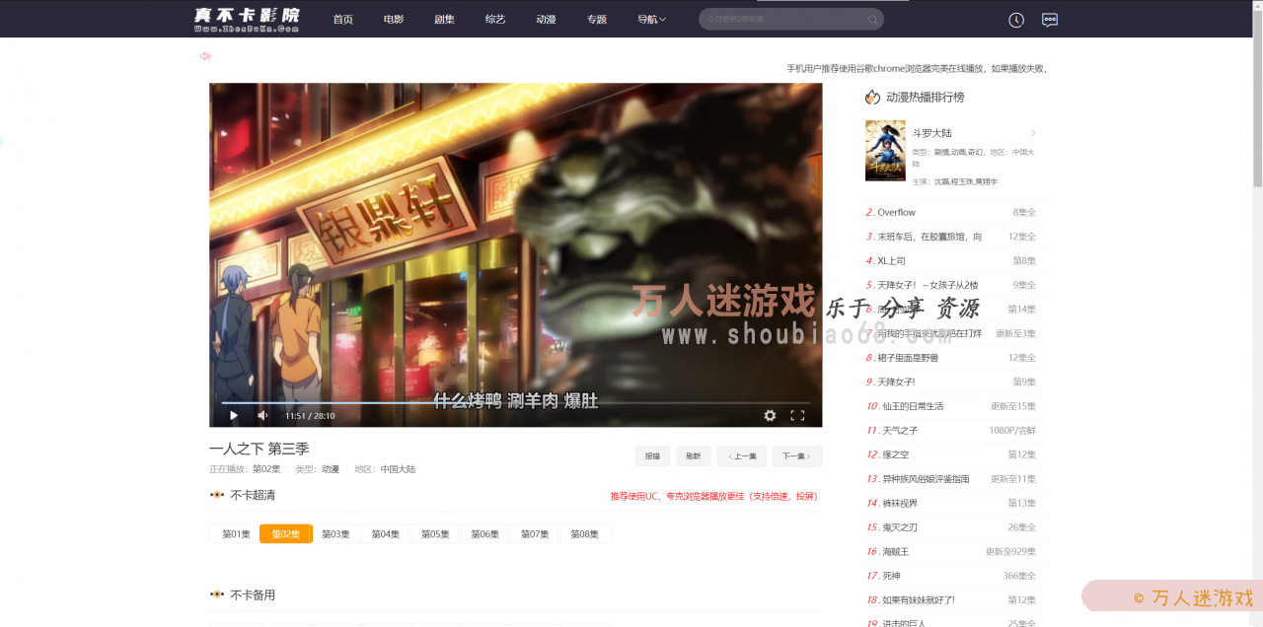Open the 剧集 menu item
This screenshot has height=627, width=1263.
click(444, 20)
